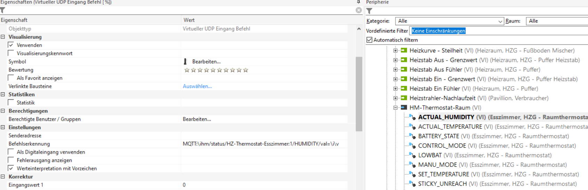Screen dimensions: 588x190
Task: Check Als Digitaleingang verwenden
Action: tap(11, 152)
